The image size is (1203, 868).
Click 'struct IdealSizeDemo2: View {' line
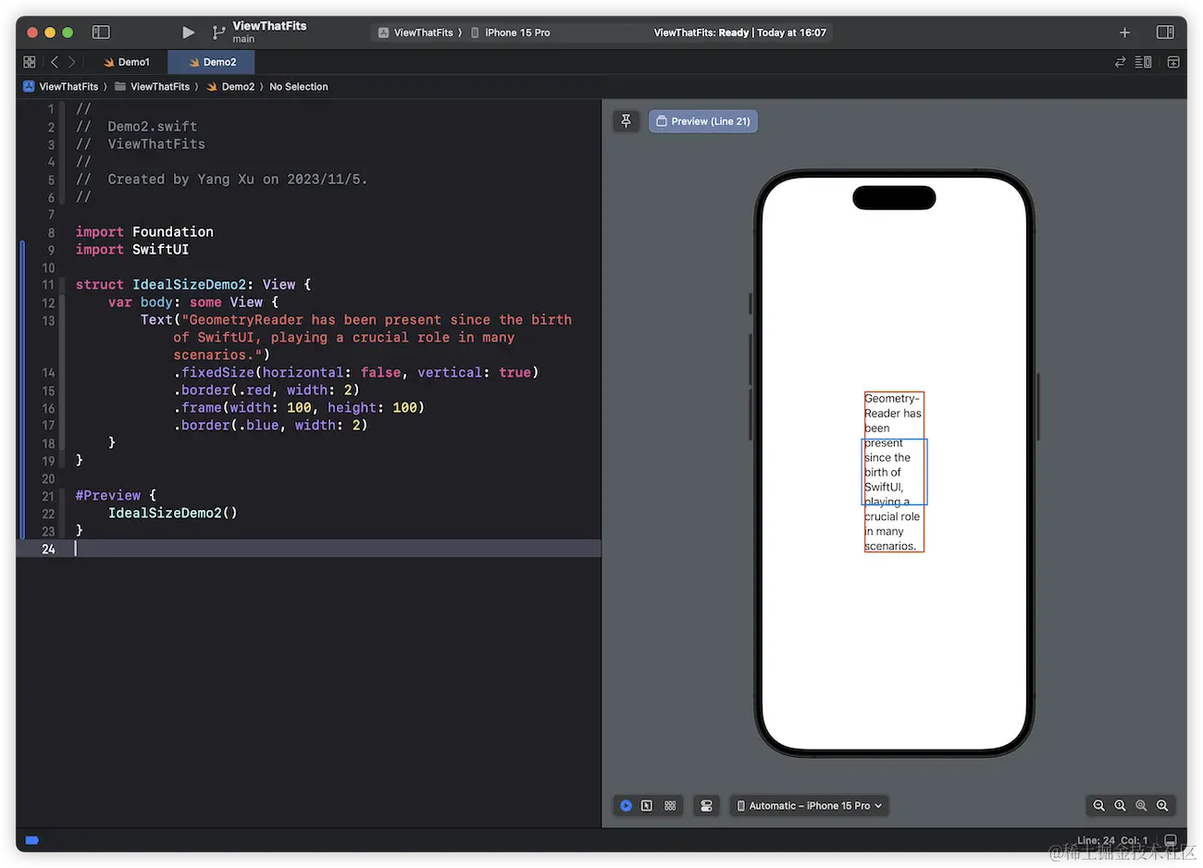193,285
